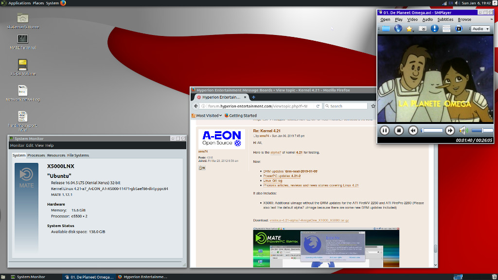This screenshot has height=280, width=498.
Task: Click the panel volume speaker icon
Action: [457, 3]
